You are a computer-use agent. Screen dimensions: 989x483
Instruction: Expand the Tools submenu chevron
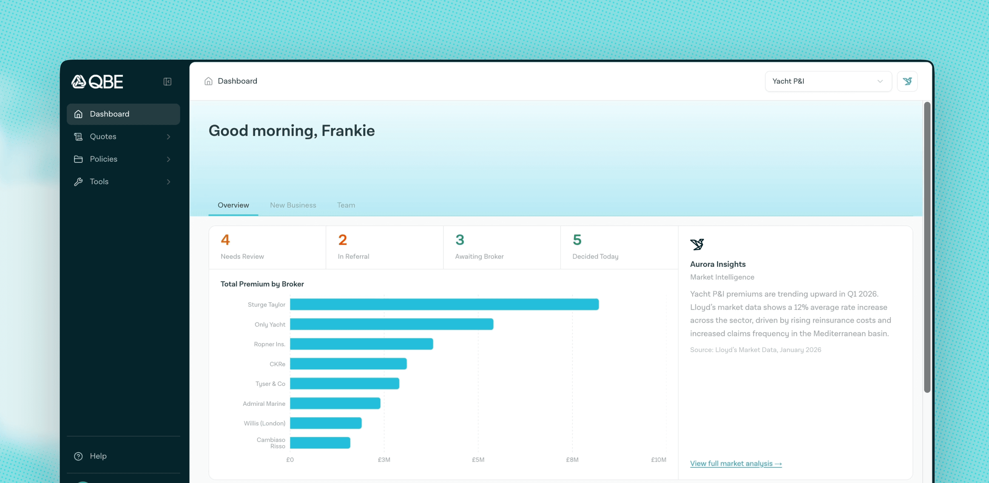[x=169, y=182]
